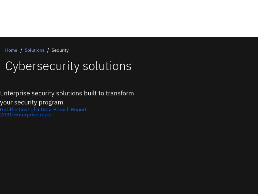This screenshot has height=194, width=258.
Task: Open the Cost of a Data Breach Report link
Action: 43,109
